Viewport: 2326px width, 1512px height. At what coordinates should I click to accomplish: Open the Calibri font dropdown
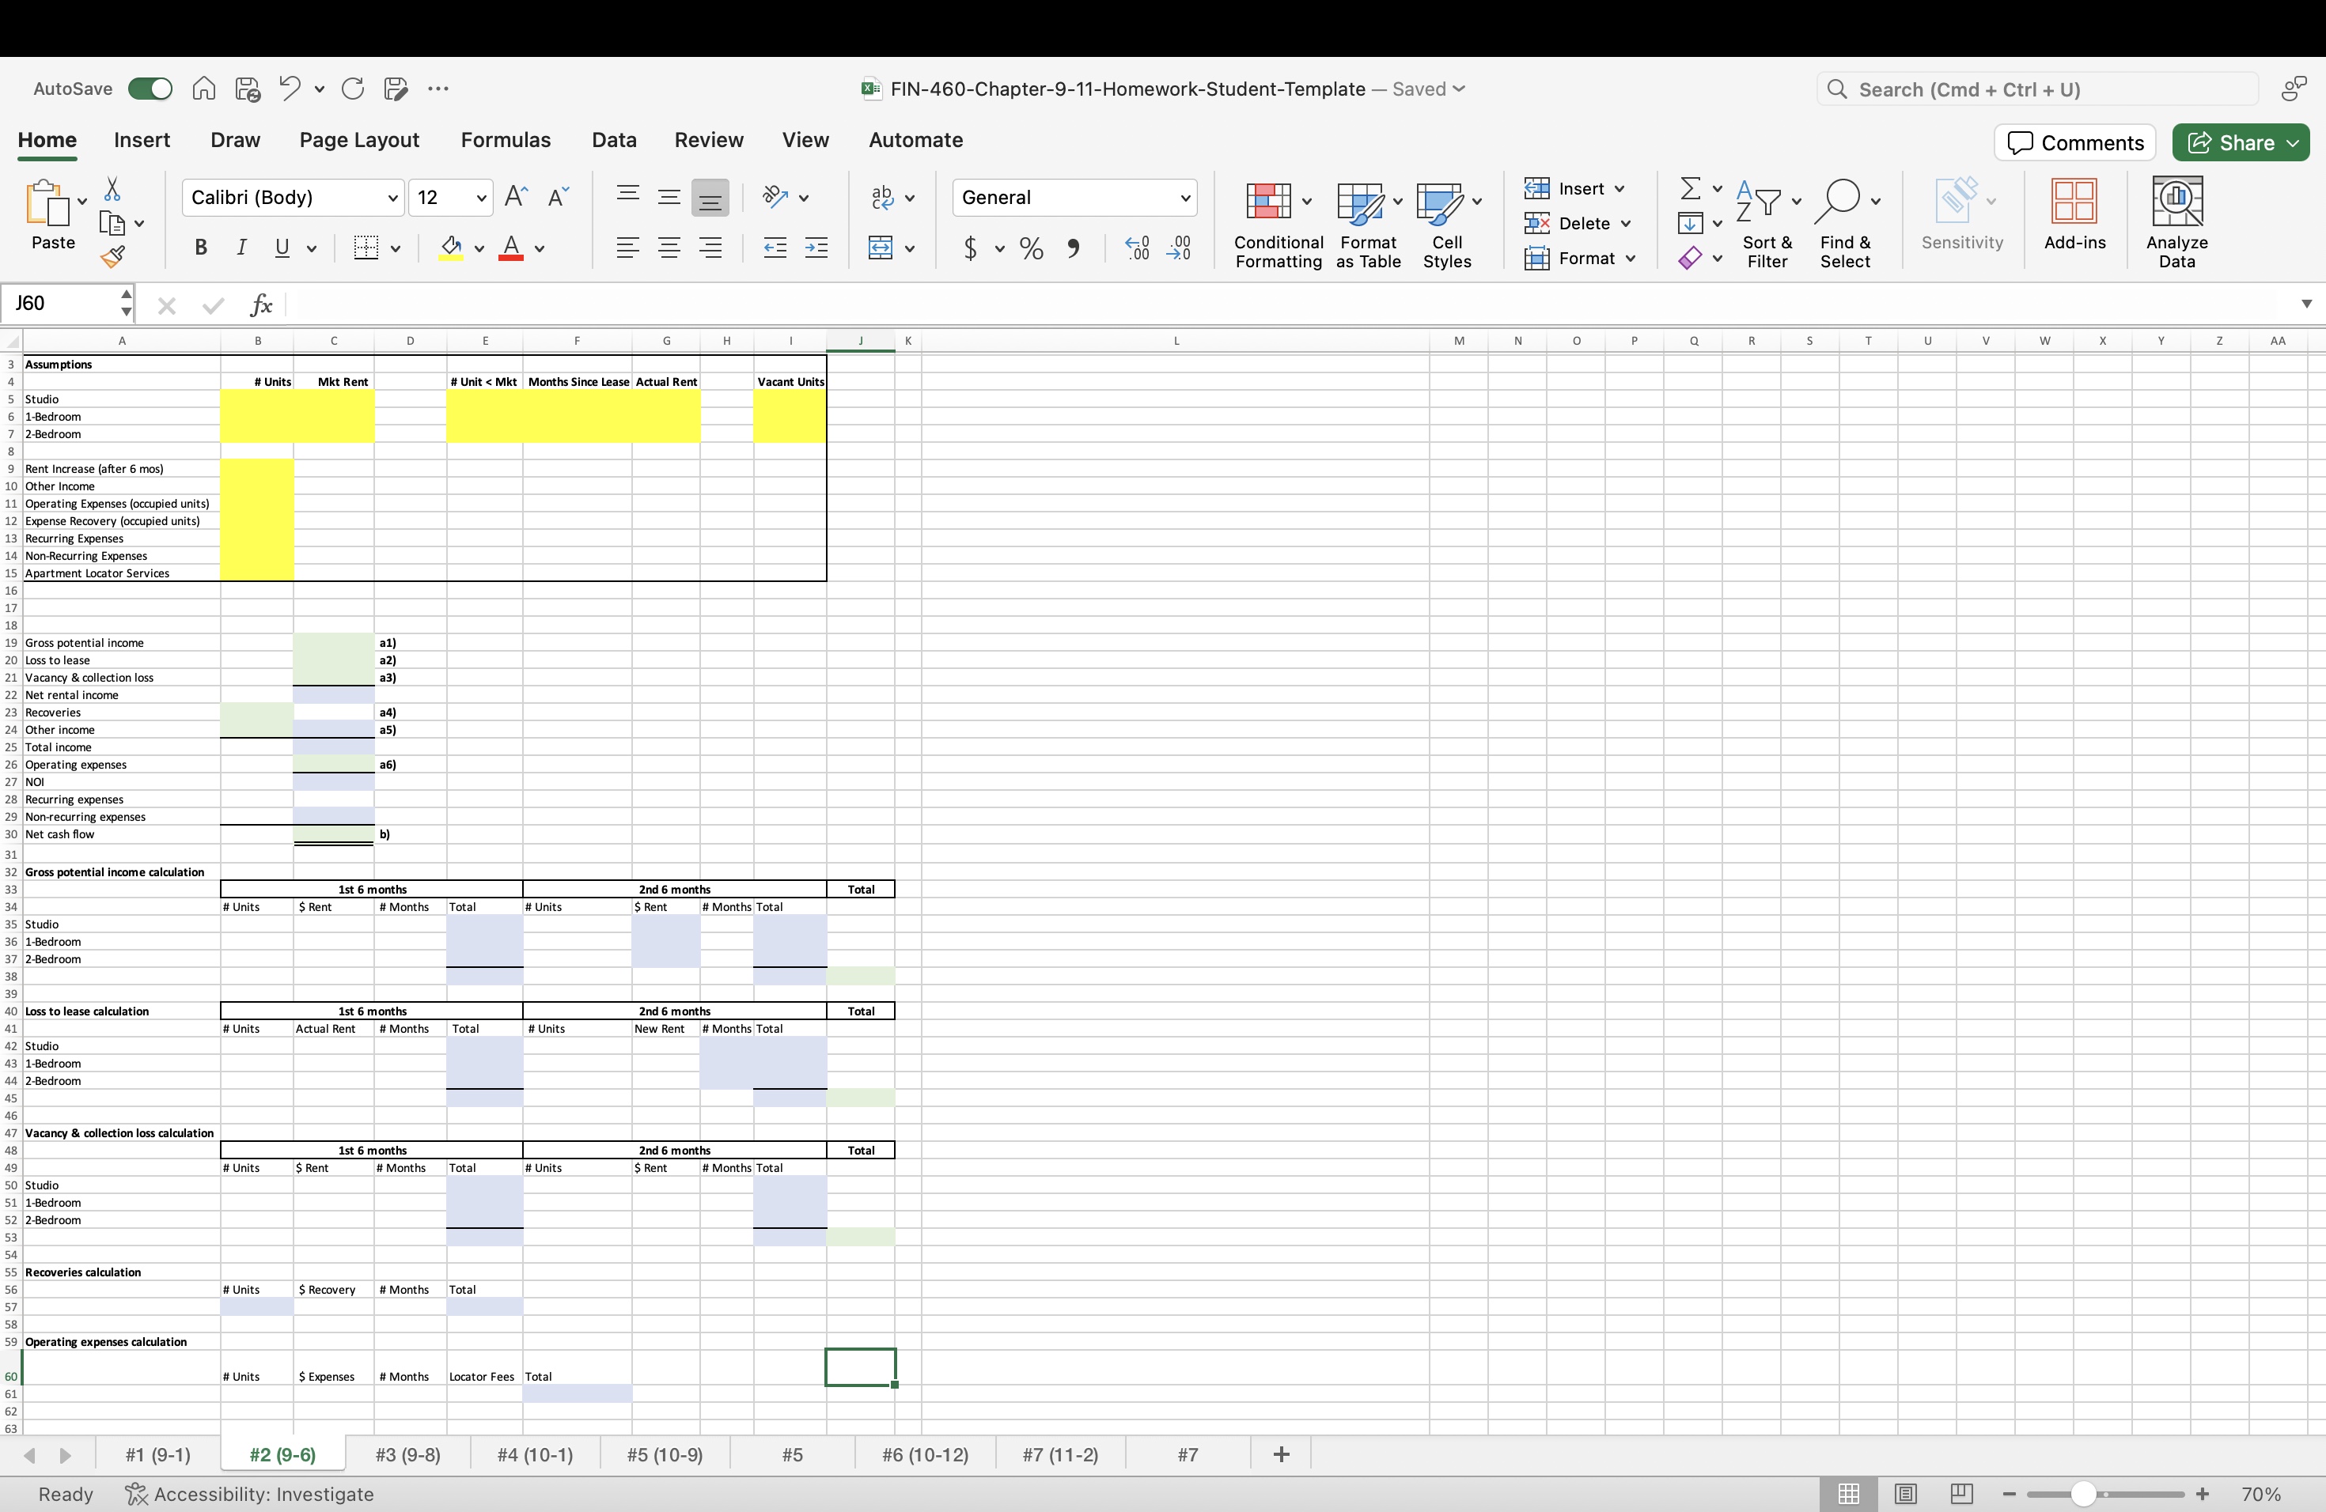click(x=389, y=197)
